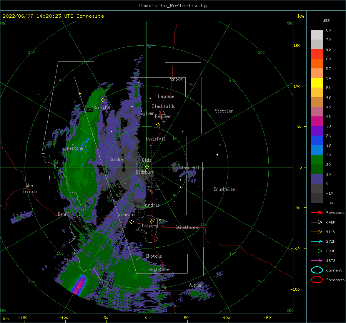Viewport: 346px width, 323px height.
Task: Click the Sundre town label
Action: [116, 159]
